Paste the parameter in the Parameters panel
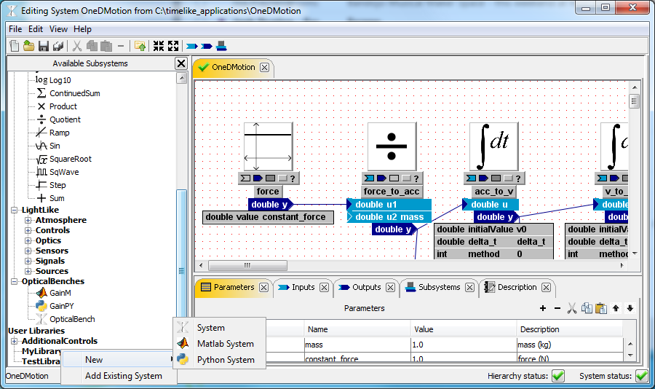 (601, 308)
